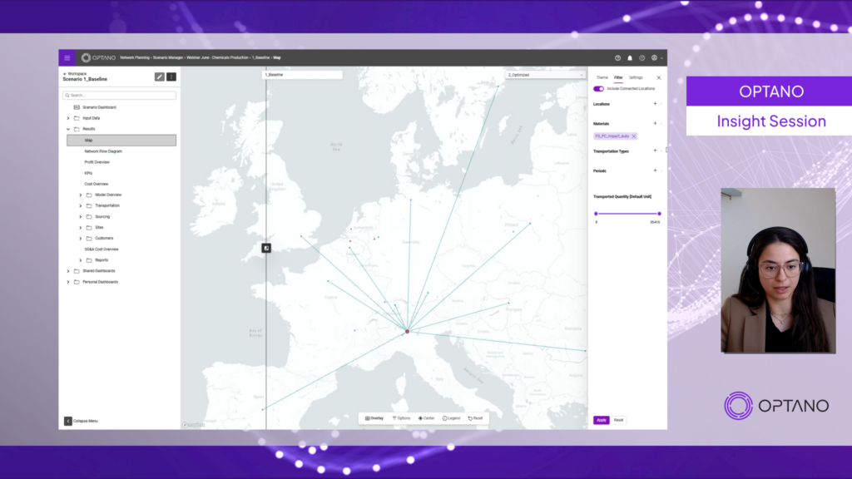852x479 pixels.
Task: Open the 2_Optimized scenario dropdown
Action: [545, 75]
